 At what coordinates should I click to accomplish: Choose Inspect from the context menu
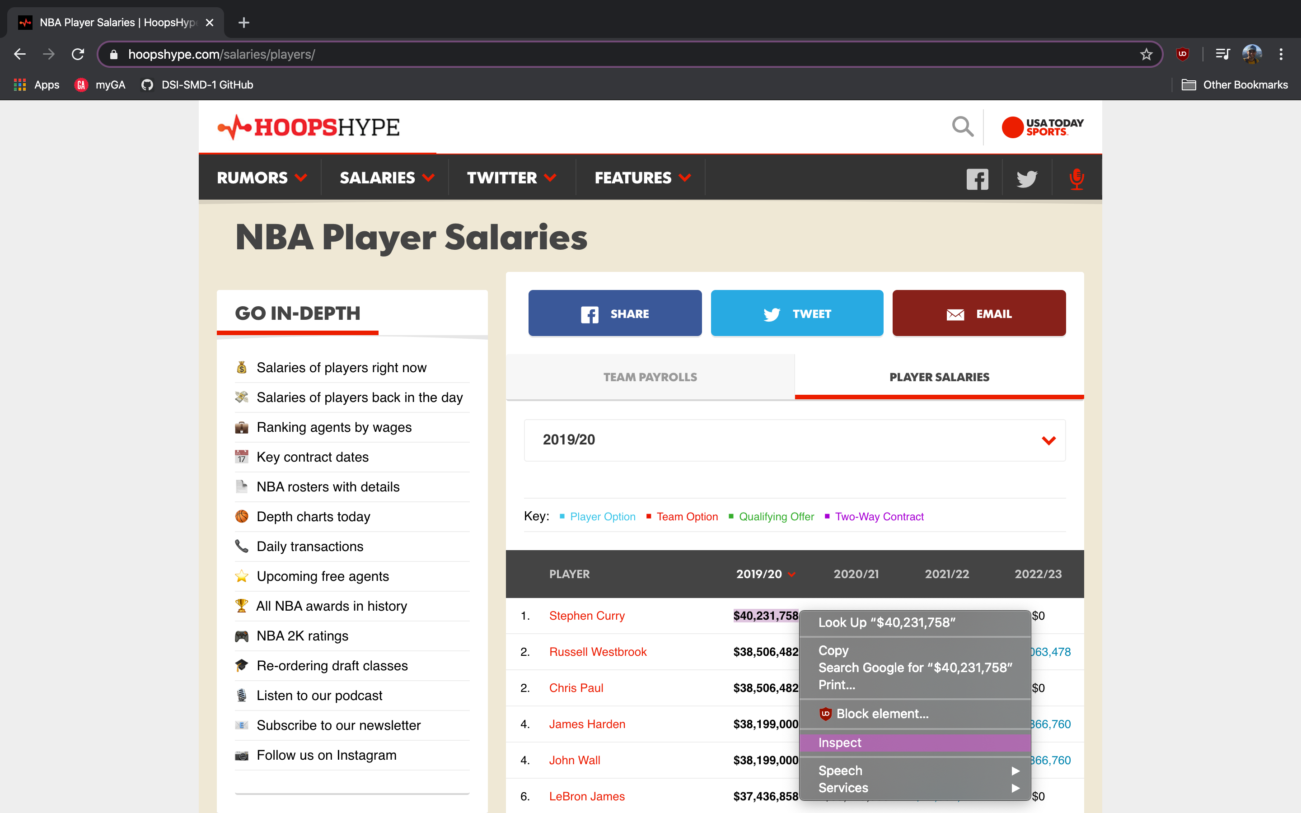915,743
